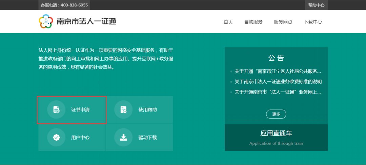Open announcement 关于南京市法人一证通业务收费标准的说明

278,82
